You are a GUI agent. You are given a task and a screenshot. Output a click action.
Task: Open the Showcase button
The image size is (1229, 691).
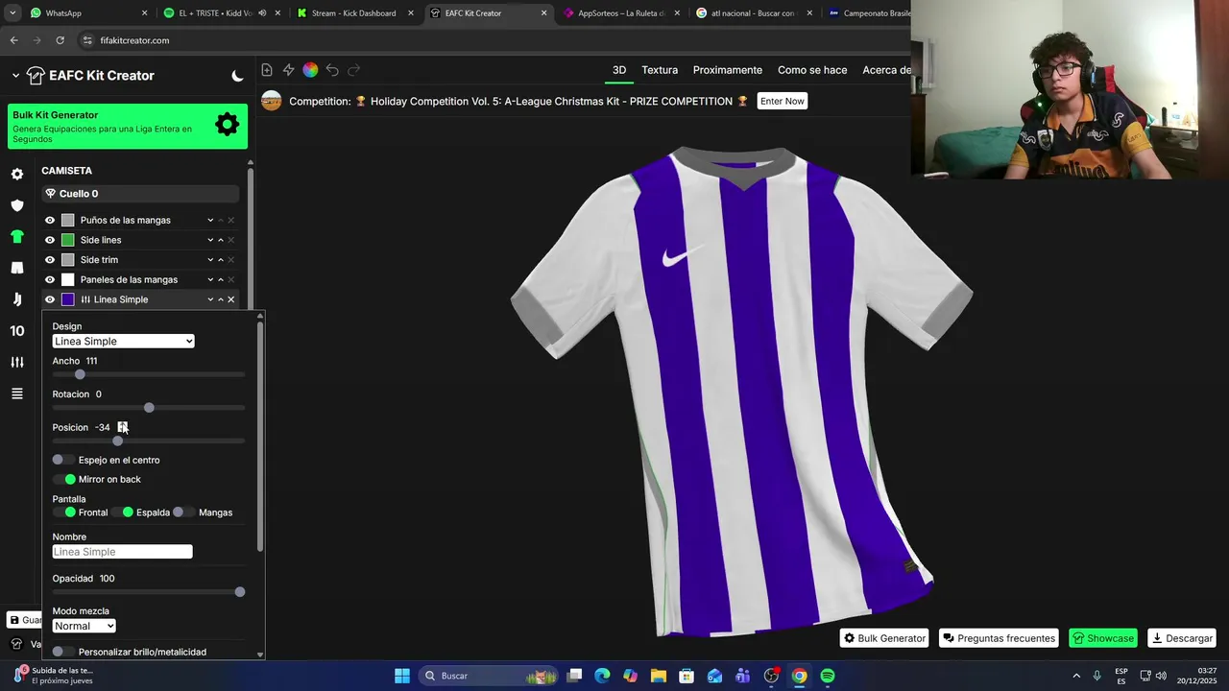coord(1103,638)
